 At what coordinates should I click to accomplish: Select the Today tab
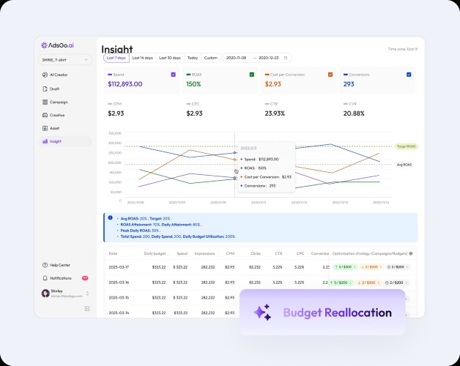point(193,58)
